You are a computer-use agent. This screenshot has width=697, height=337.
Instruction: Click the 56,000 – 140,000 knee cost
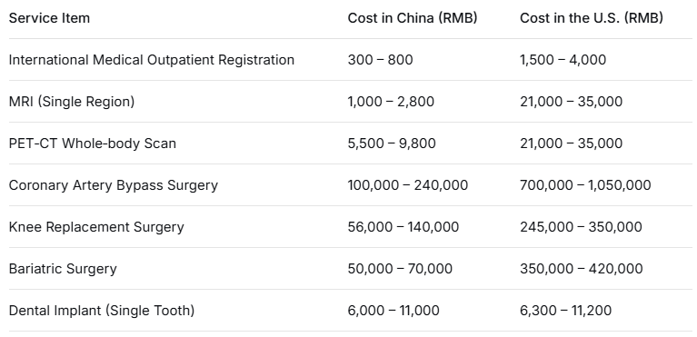(403, 227)
